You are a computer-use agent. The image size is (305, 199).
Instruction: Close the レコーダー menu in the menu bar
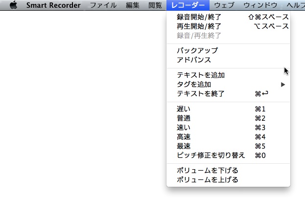tap(188, 5)
